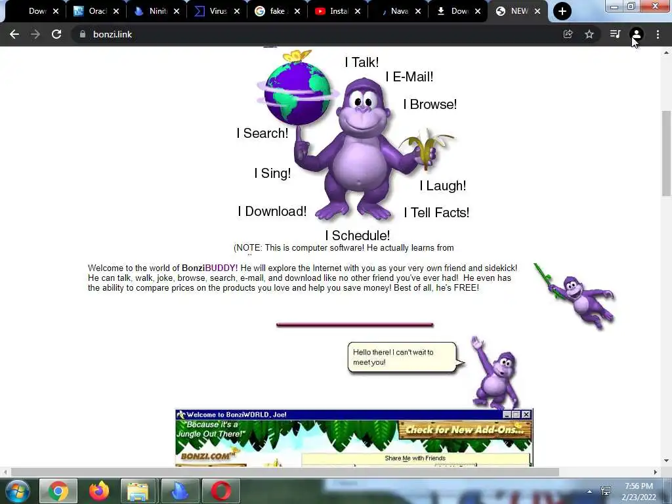Launch Opera from the taskbar
This screenshot has height=504, width=672.
pos(220,491)
